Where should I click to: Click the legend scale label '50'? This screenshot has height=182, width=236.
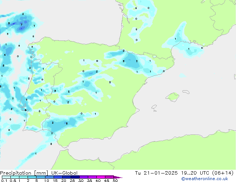115,181
